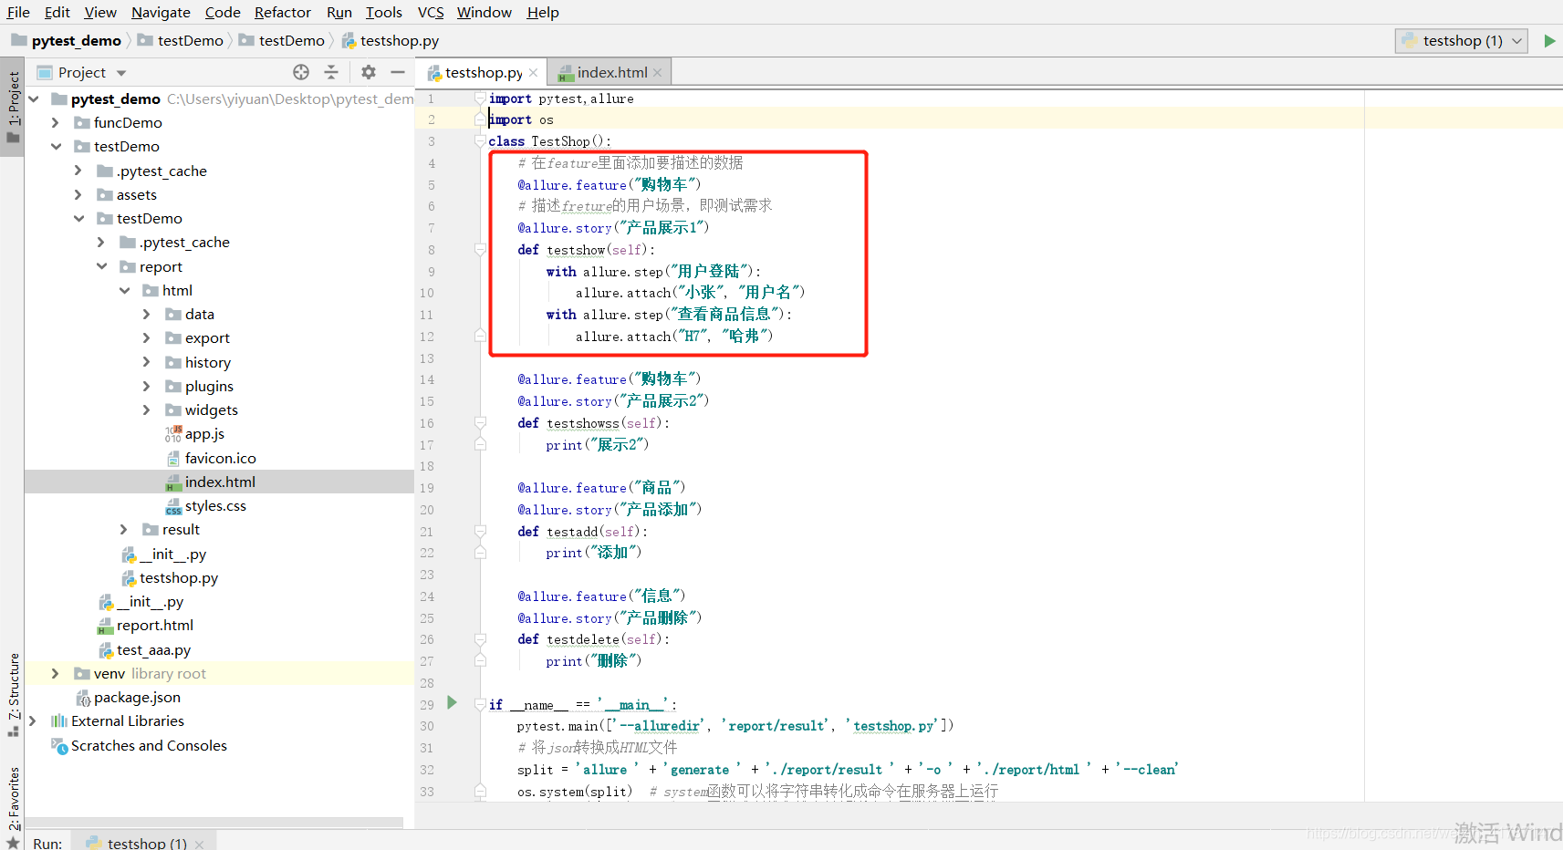Image resolution: width=1563 pixels, height=850 pixels.
Task: Collapse the report folder
Action: point(101,266)
